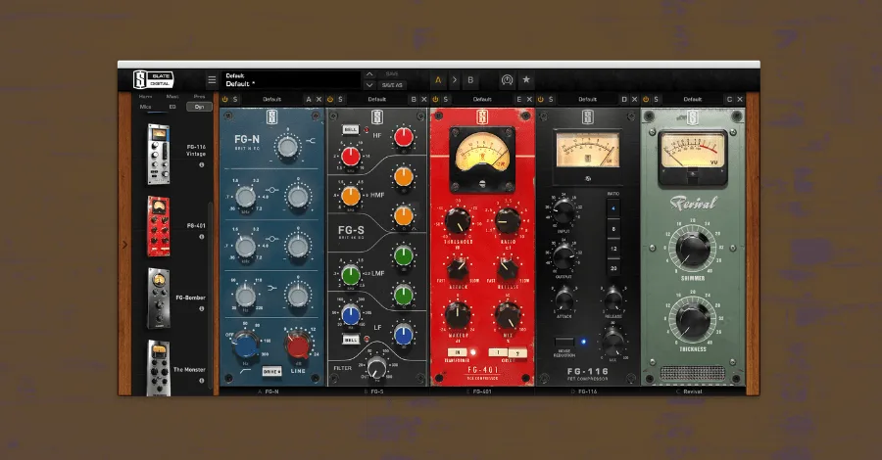Bypass FG-N with its power button
882x460 pixels.
click(x=225, y=100)
